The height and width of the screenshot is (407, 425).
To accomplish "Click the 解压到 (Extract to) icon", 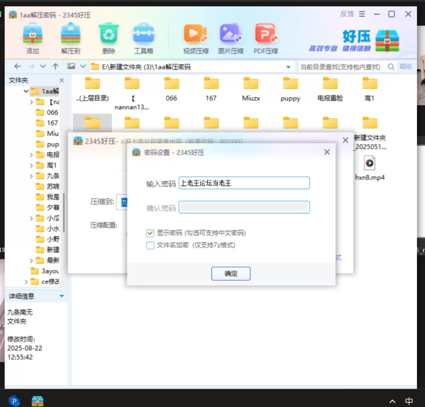I will 70,34.
